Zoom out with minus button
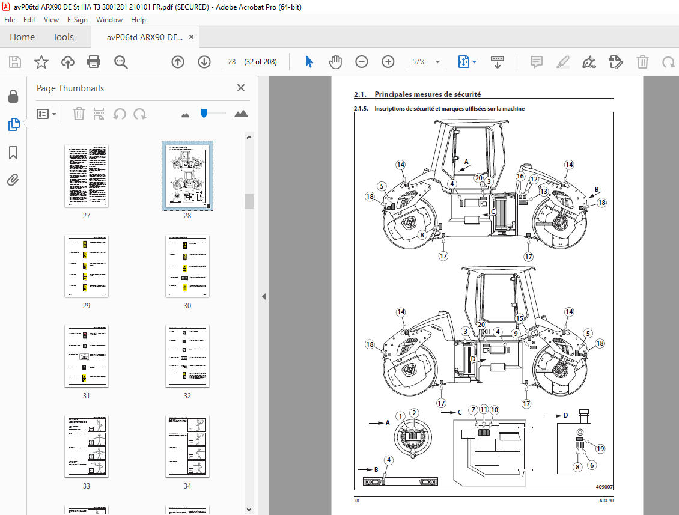 [x=362, y=62]
